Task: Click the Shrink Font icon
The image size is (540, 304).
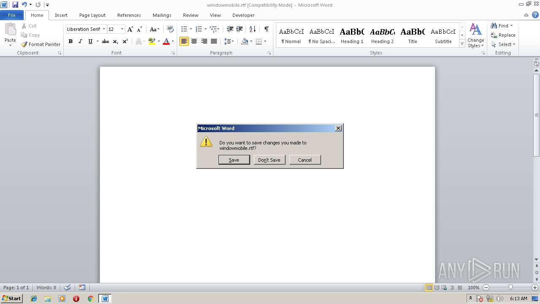Action: tap(139, 29)
